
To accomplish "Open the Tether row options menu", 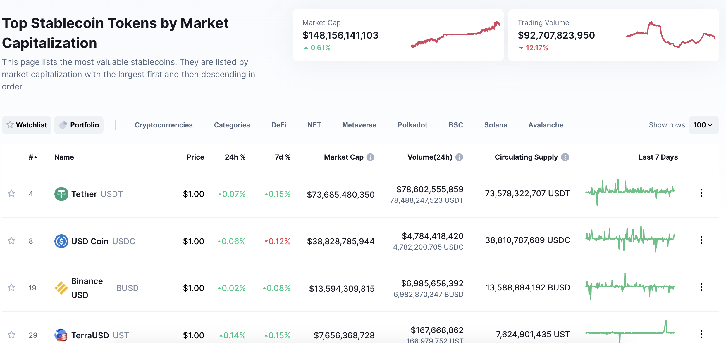I will tap(701, 193).
